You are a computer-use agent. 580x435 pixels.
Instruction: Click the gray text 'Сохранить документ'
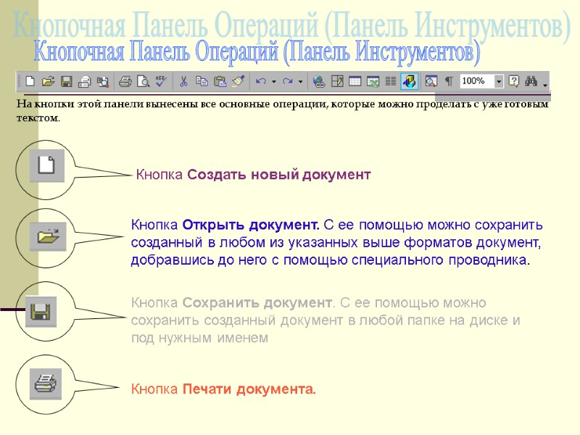pos(258,302)
